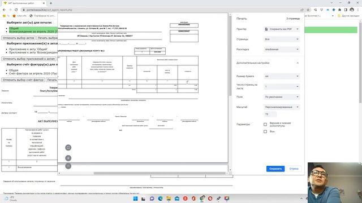Screen dimensions: 362x203
Task: Bookmark this page with the star icon
Action: (308, 10)
